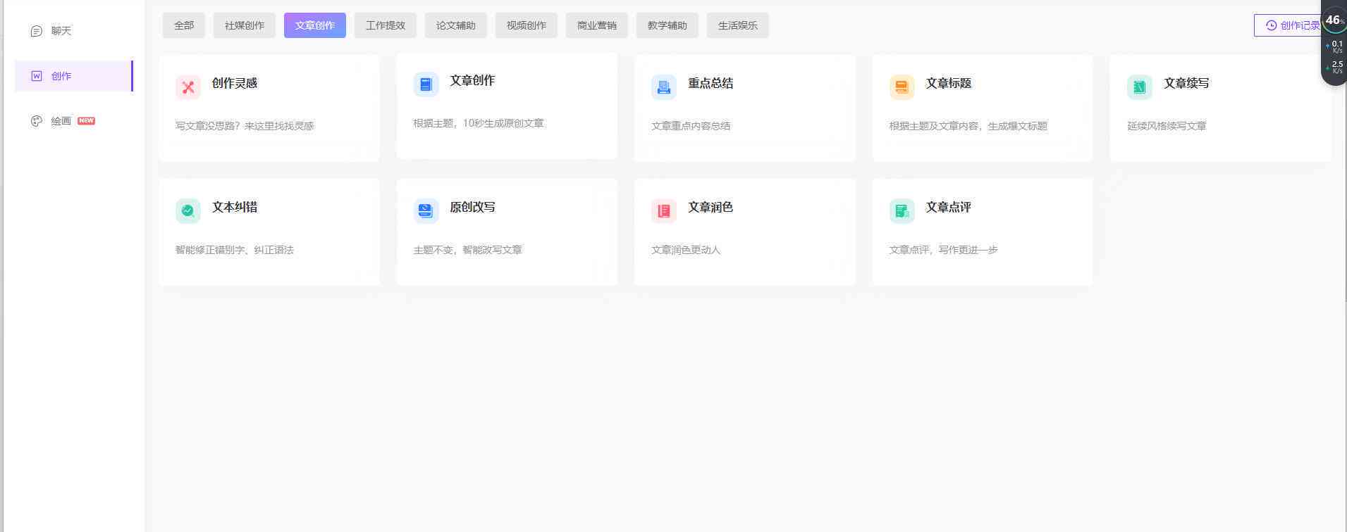Click description 主题不变，智能改写文章

coord(467,250)
